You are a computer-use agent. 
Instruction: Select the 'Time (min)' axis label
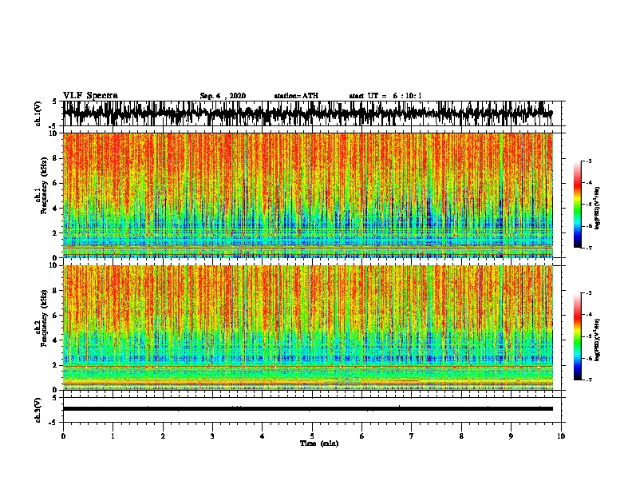tap(319, 443)
